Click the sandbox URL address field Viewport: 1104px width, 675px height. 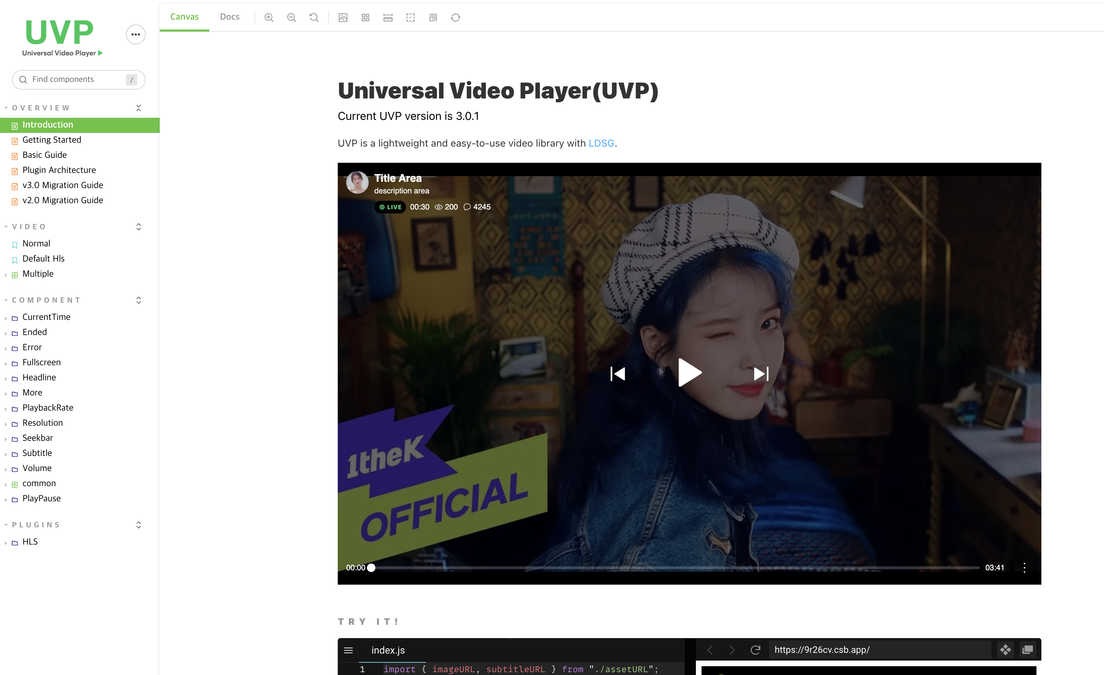point(880,649)
